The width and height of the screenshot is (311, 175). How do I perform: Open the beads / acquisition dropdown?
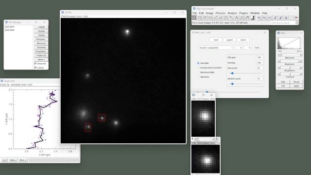(216, 48)
